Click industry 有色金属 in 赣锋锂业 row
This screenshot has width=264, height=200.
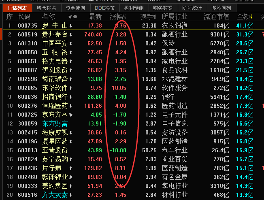click(175, 177)
